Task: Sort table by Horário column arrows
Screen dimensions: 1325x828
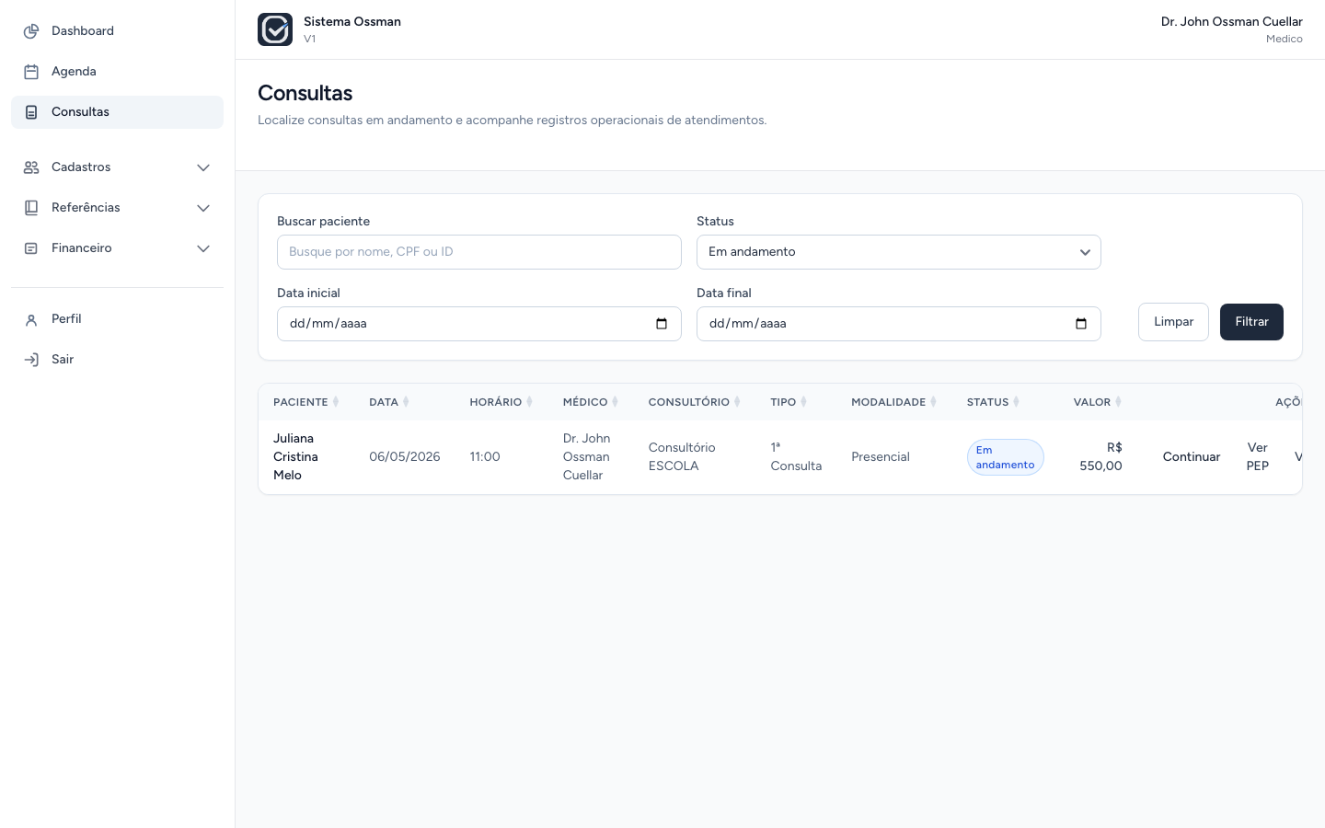Action: (x=529, y=402)
